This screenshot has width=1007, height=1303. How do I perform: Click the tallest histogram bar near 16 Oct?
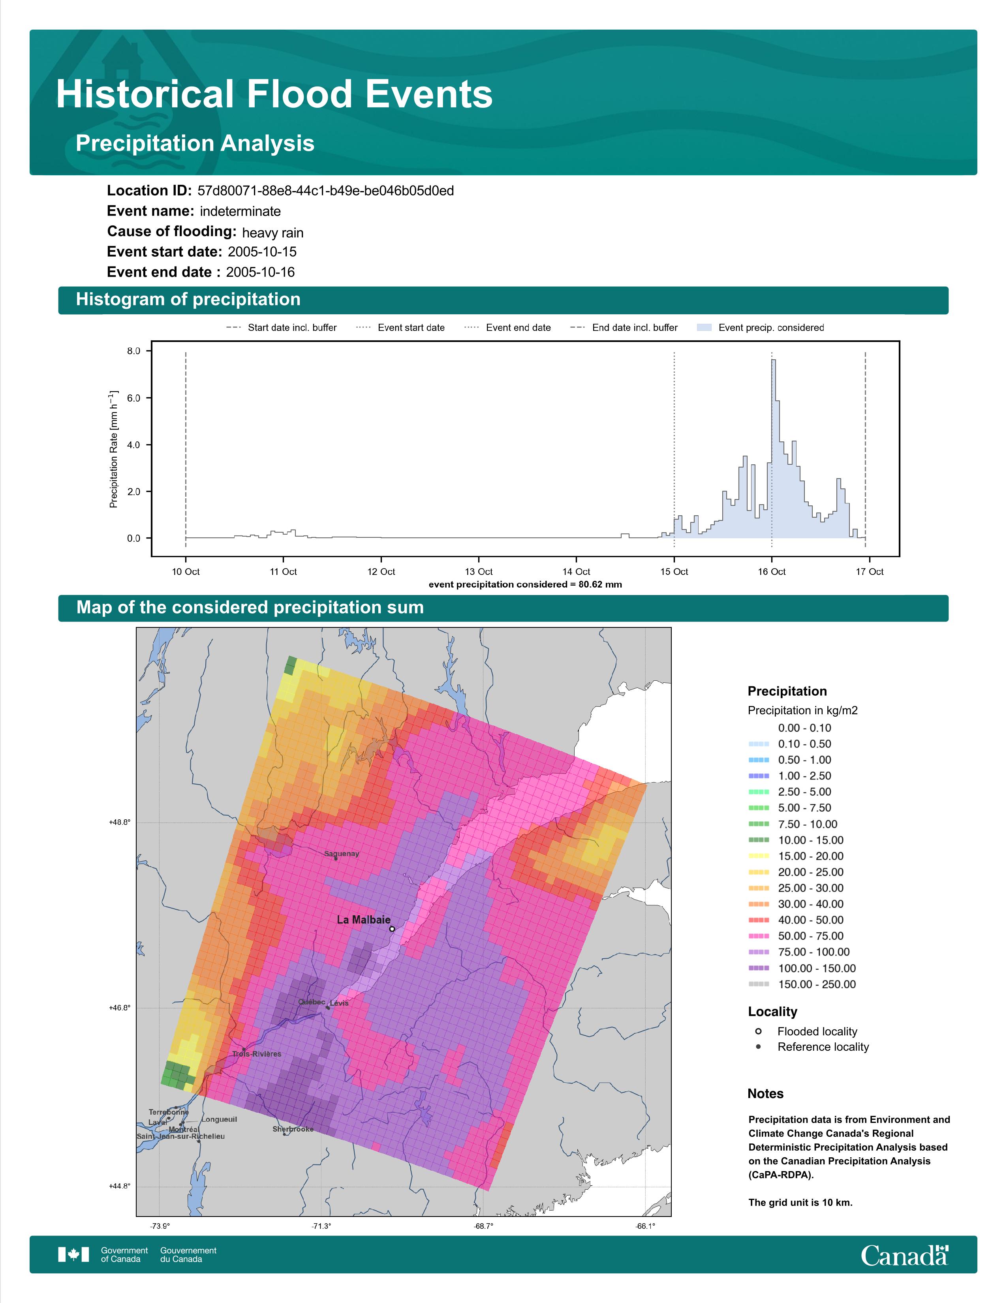coord(774,449)
